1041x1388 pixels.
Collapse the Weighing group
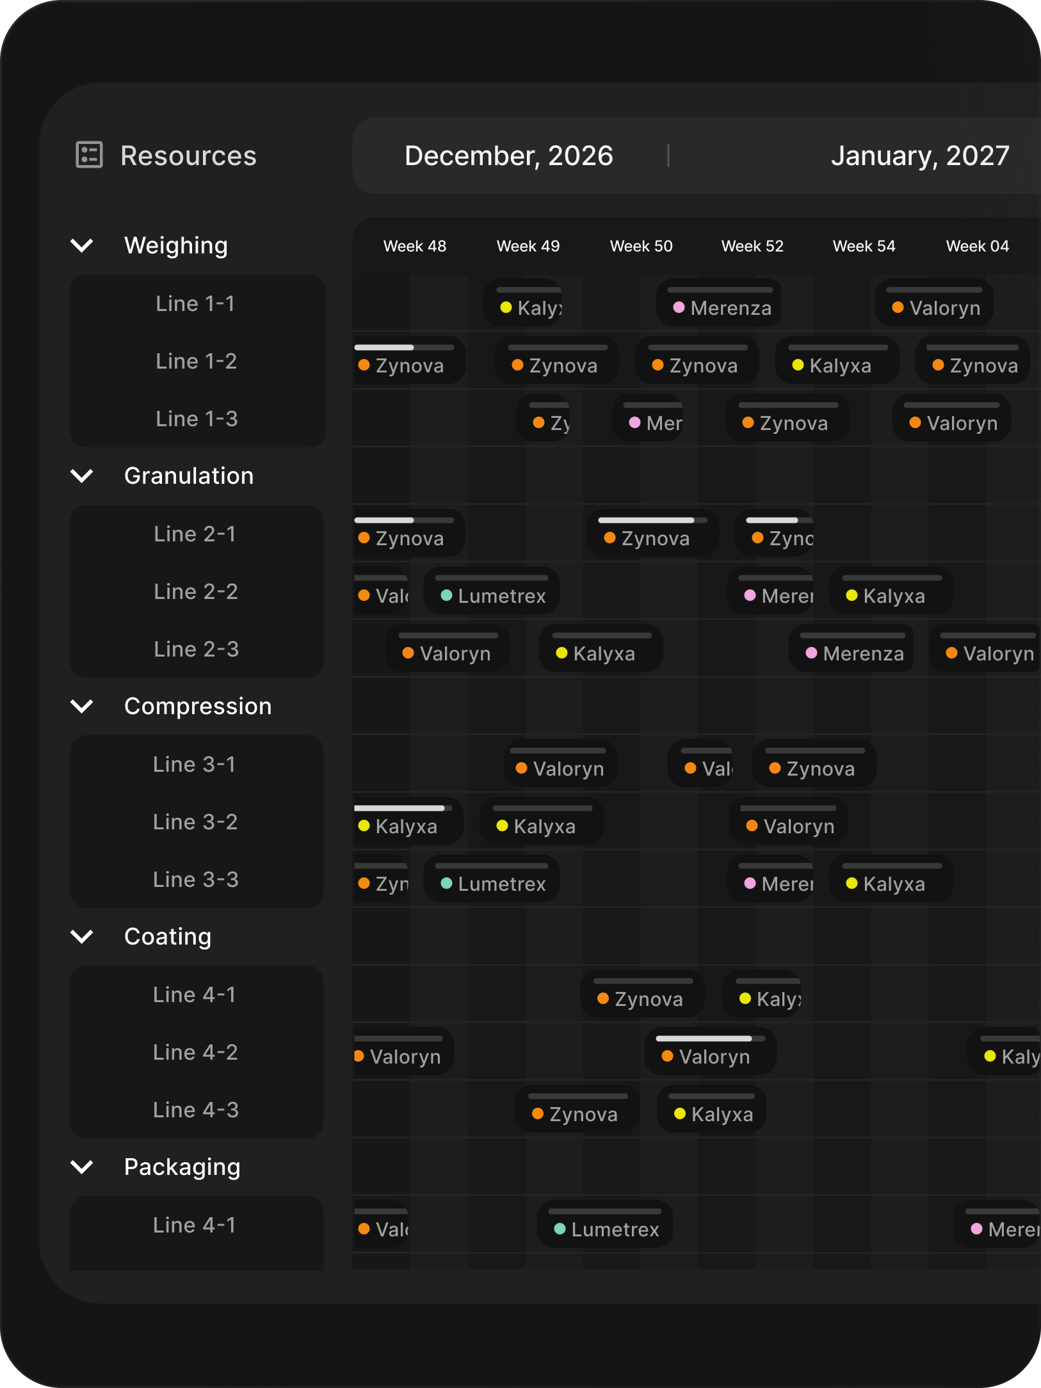coord(82,245)
